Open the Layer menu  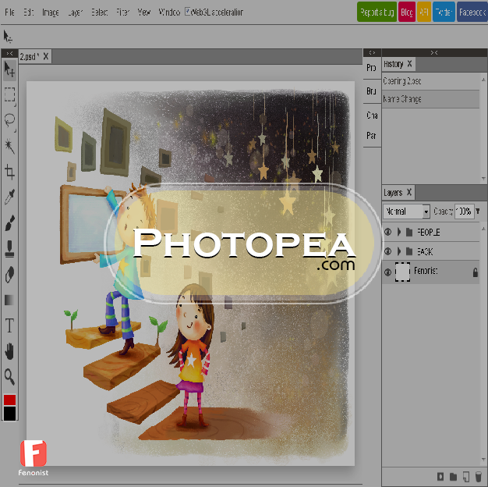pos(75,12)
